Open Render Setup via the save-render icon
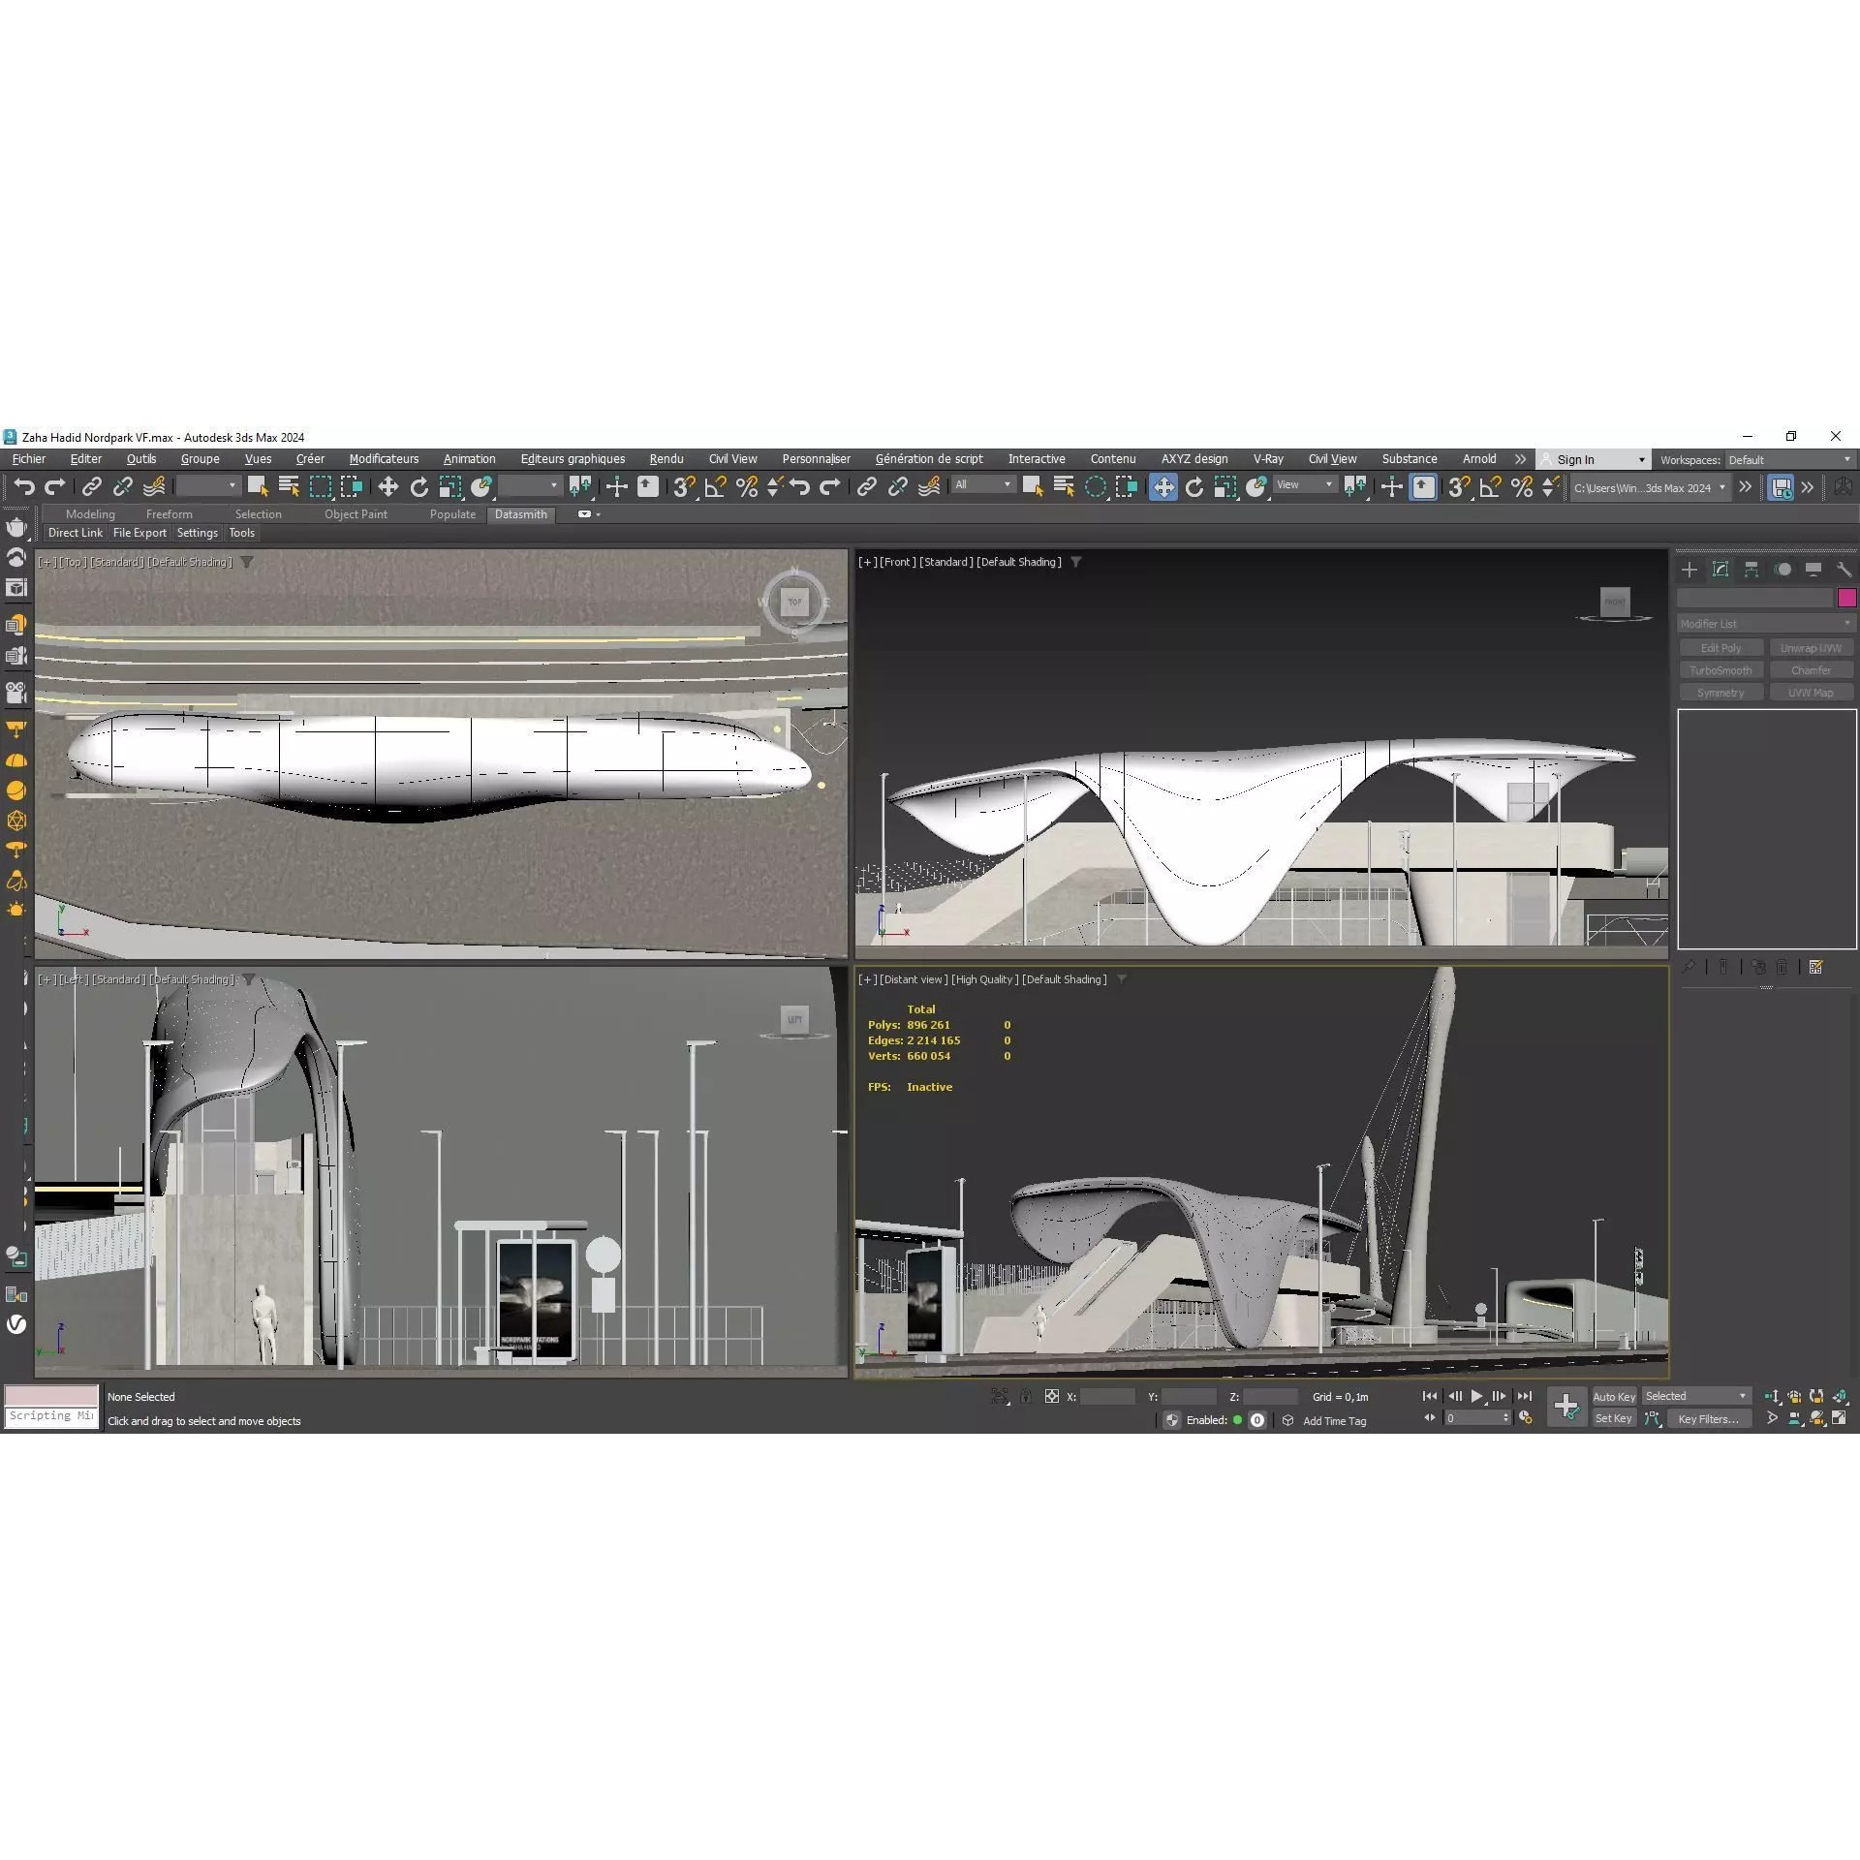 pos(1781,487)
